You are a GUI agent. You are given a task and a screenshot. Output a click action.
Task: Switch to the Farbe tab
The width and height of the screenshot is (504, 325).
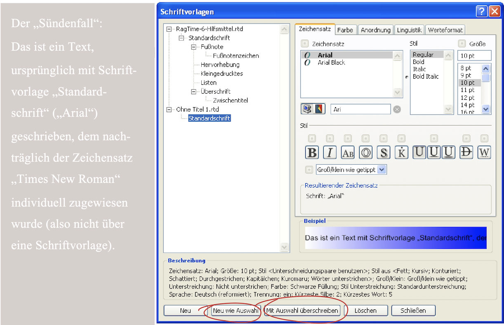tap(345, 30)
